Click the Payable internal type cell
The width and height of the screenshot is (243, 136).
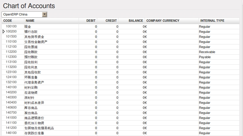coord(205,57)
